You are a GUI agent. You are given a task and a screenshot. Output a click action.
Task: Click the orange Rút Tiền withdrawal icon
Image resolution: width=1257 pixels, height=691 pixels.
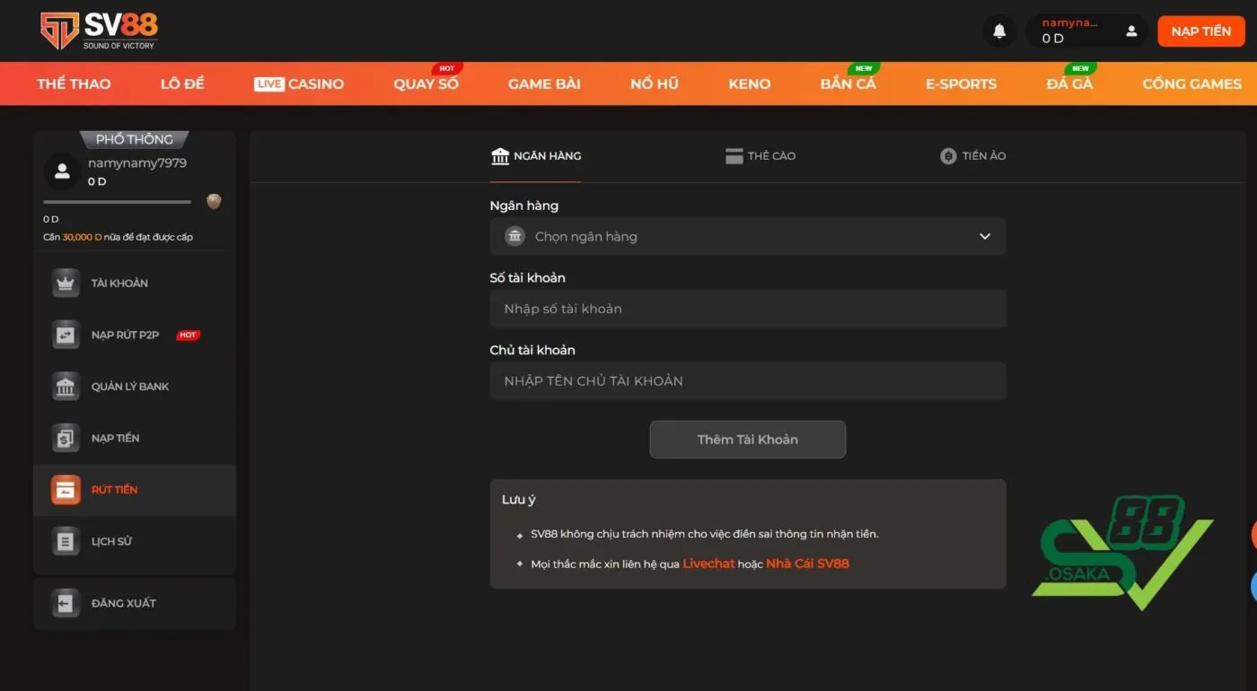[x=66, y=490]
